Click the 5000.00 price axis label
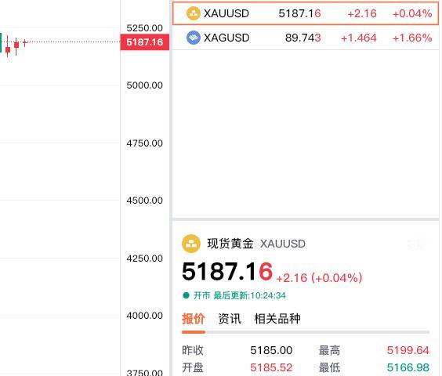Image resolution: width=442 pixels, height=376 pixels. pos(145,85)
